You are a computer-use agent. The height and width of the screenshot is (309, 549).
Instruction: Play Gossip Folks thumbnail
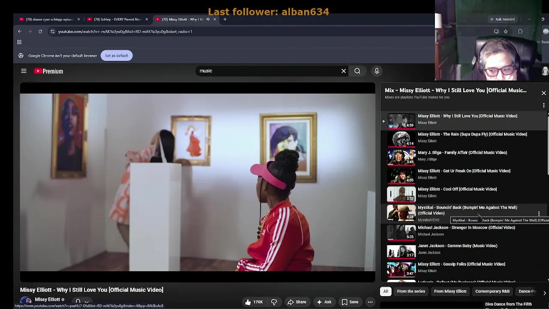[401, 269]
